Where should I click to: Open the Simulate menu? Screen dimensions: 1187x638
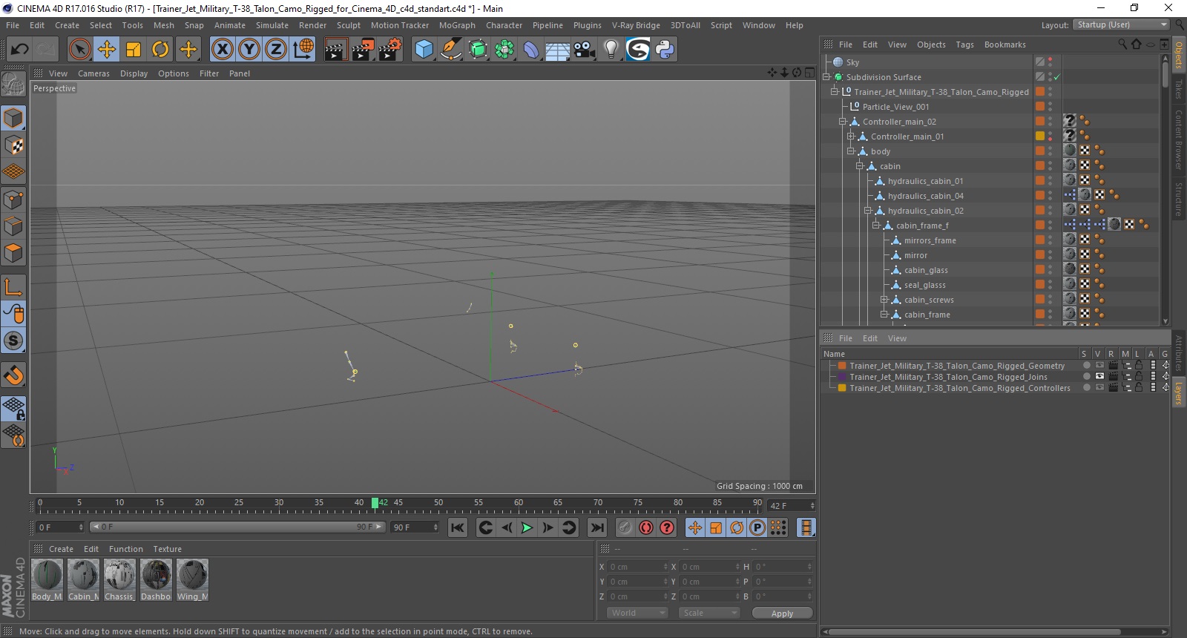pyautogui.click(x=272, y=25)
